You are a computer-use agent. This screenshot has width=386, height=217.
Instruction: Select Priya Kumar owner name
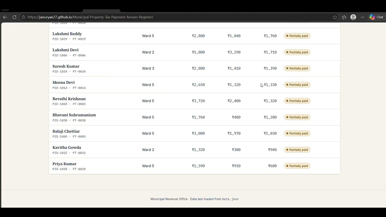65,164
